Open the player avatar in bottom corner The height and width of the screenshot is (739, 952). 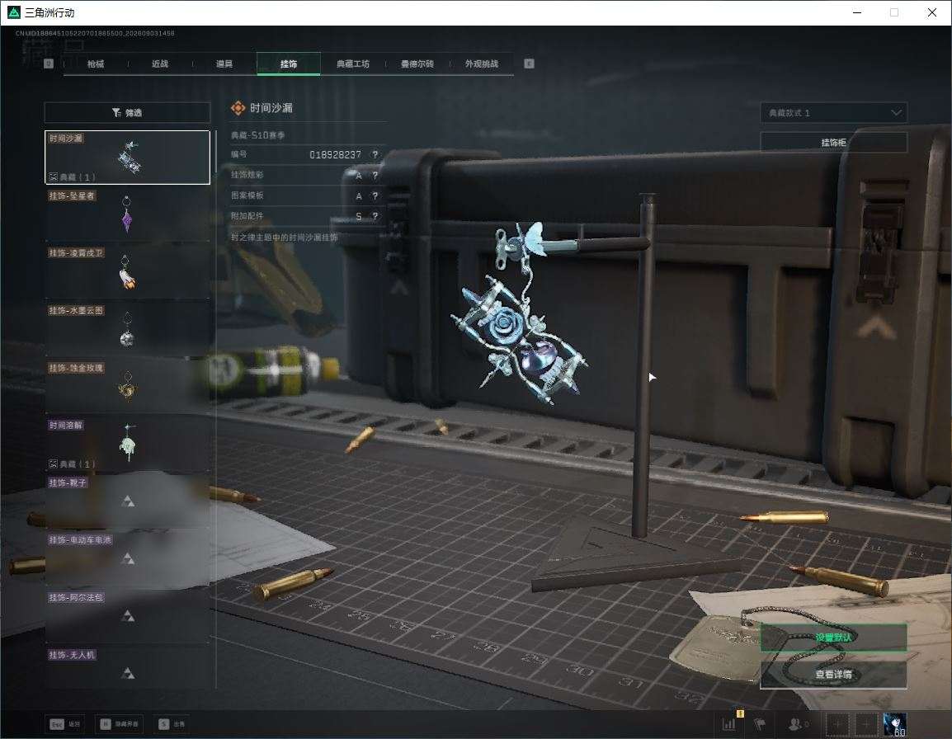pos(895,724)
